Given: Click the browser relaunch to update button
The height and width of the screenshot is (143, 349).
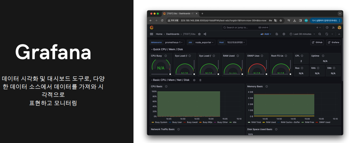Looking at the screenshot, I should pyautogui.click(x=326, y=21).
